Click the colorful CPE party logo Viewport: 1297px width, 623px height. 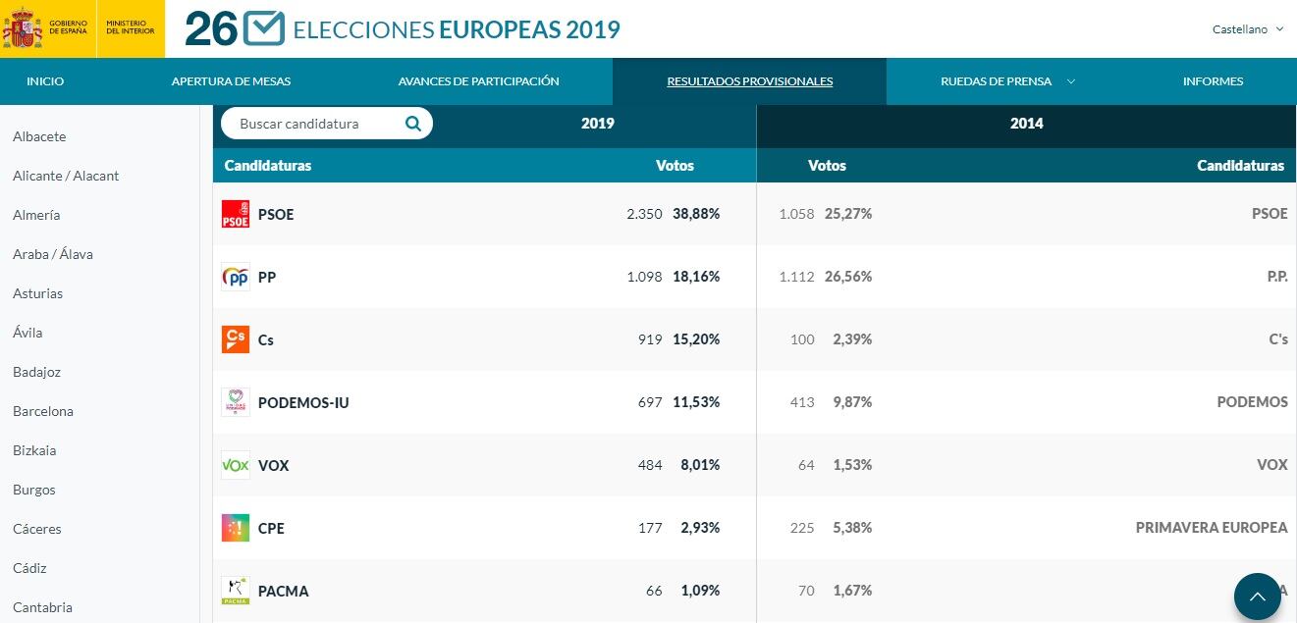[x=236, y=528]
